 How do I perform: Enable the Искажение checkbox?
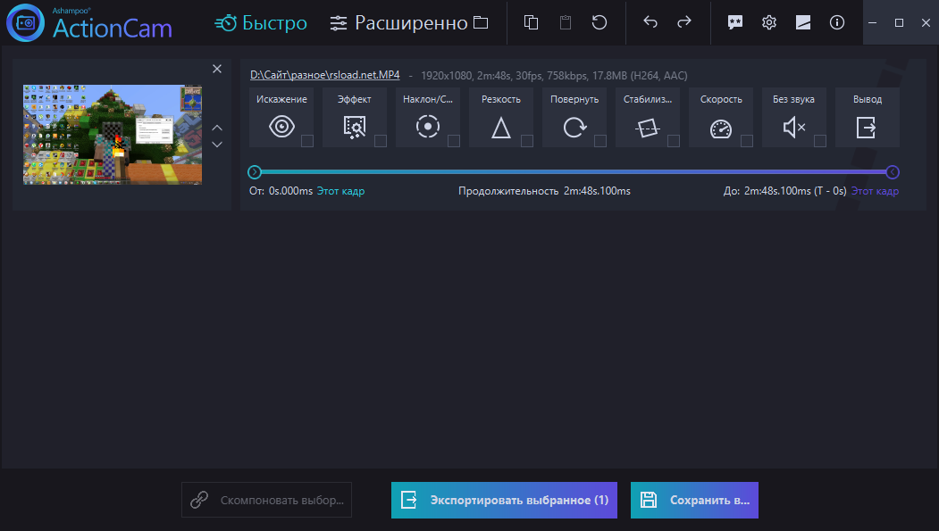pos(307,141)
